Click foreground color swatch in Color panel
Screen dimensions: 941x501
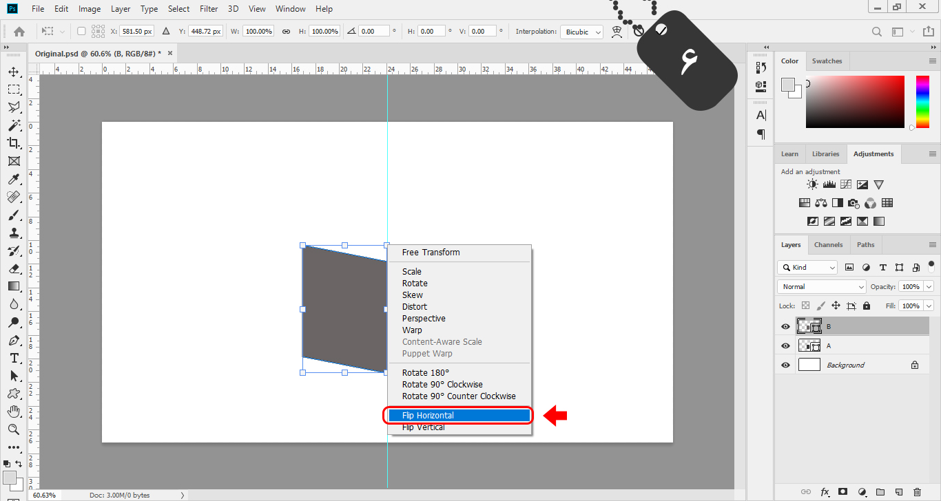coord(788,85)
